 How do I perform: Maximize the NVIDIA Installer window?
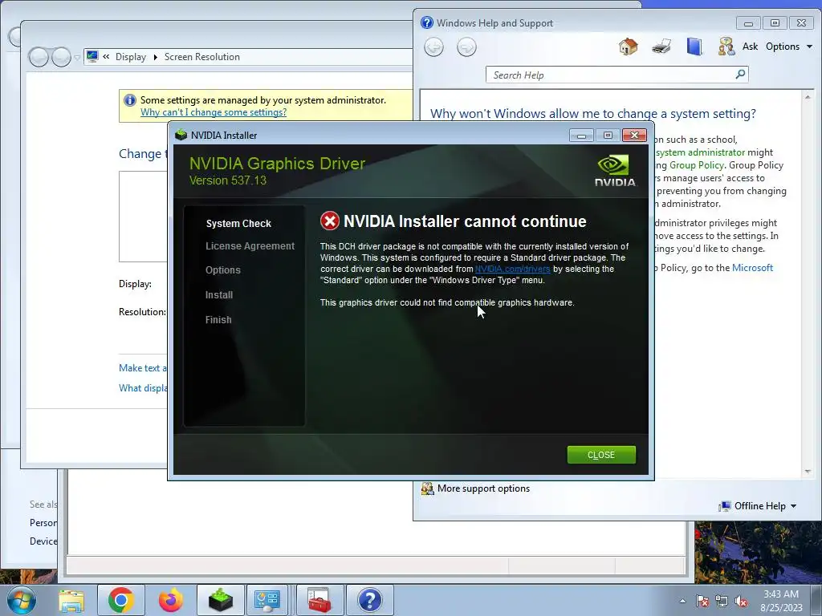tap(608, 136)
